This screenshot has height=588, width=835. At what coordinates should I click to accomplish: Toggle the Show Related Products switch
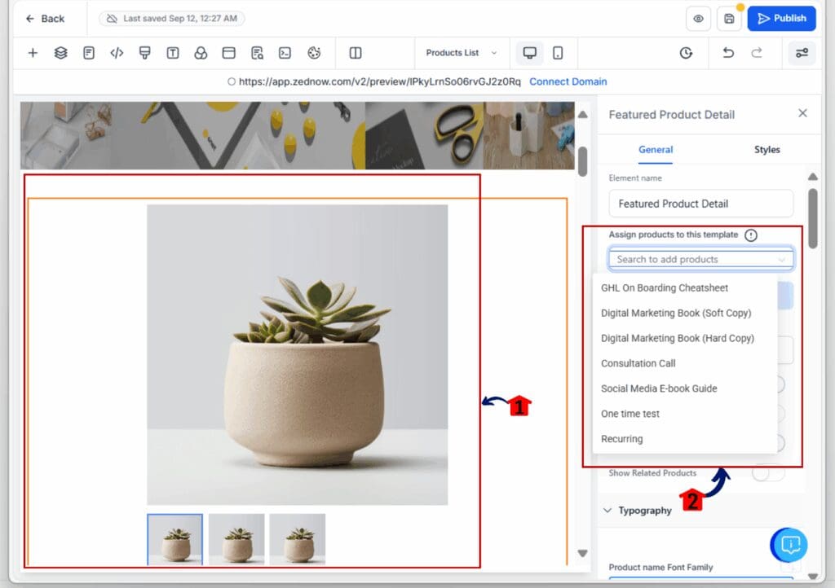coord(767,473)
